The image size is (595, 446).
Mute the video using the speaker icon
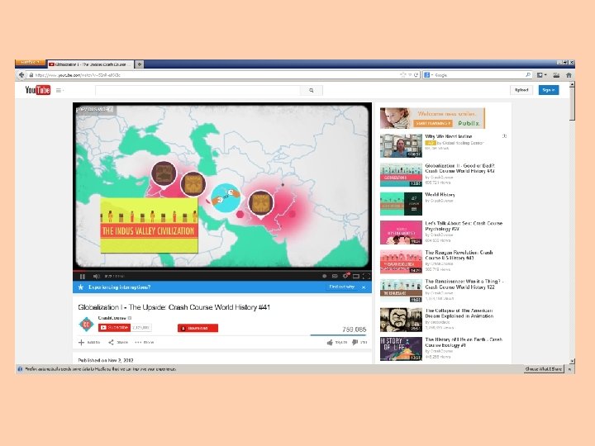pyautogui.click(x=97, y=276)
